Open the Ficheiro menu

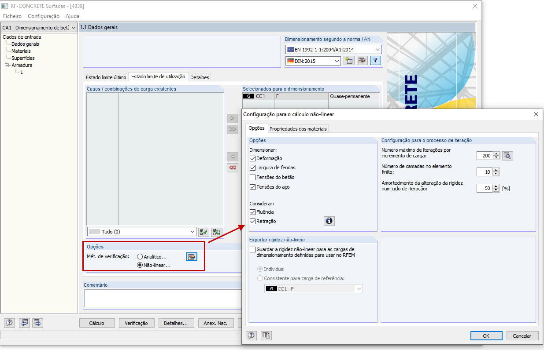click(12, 16)
